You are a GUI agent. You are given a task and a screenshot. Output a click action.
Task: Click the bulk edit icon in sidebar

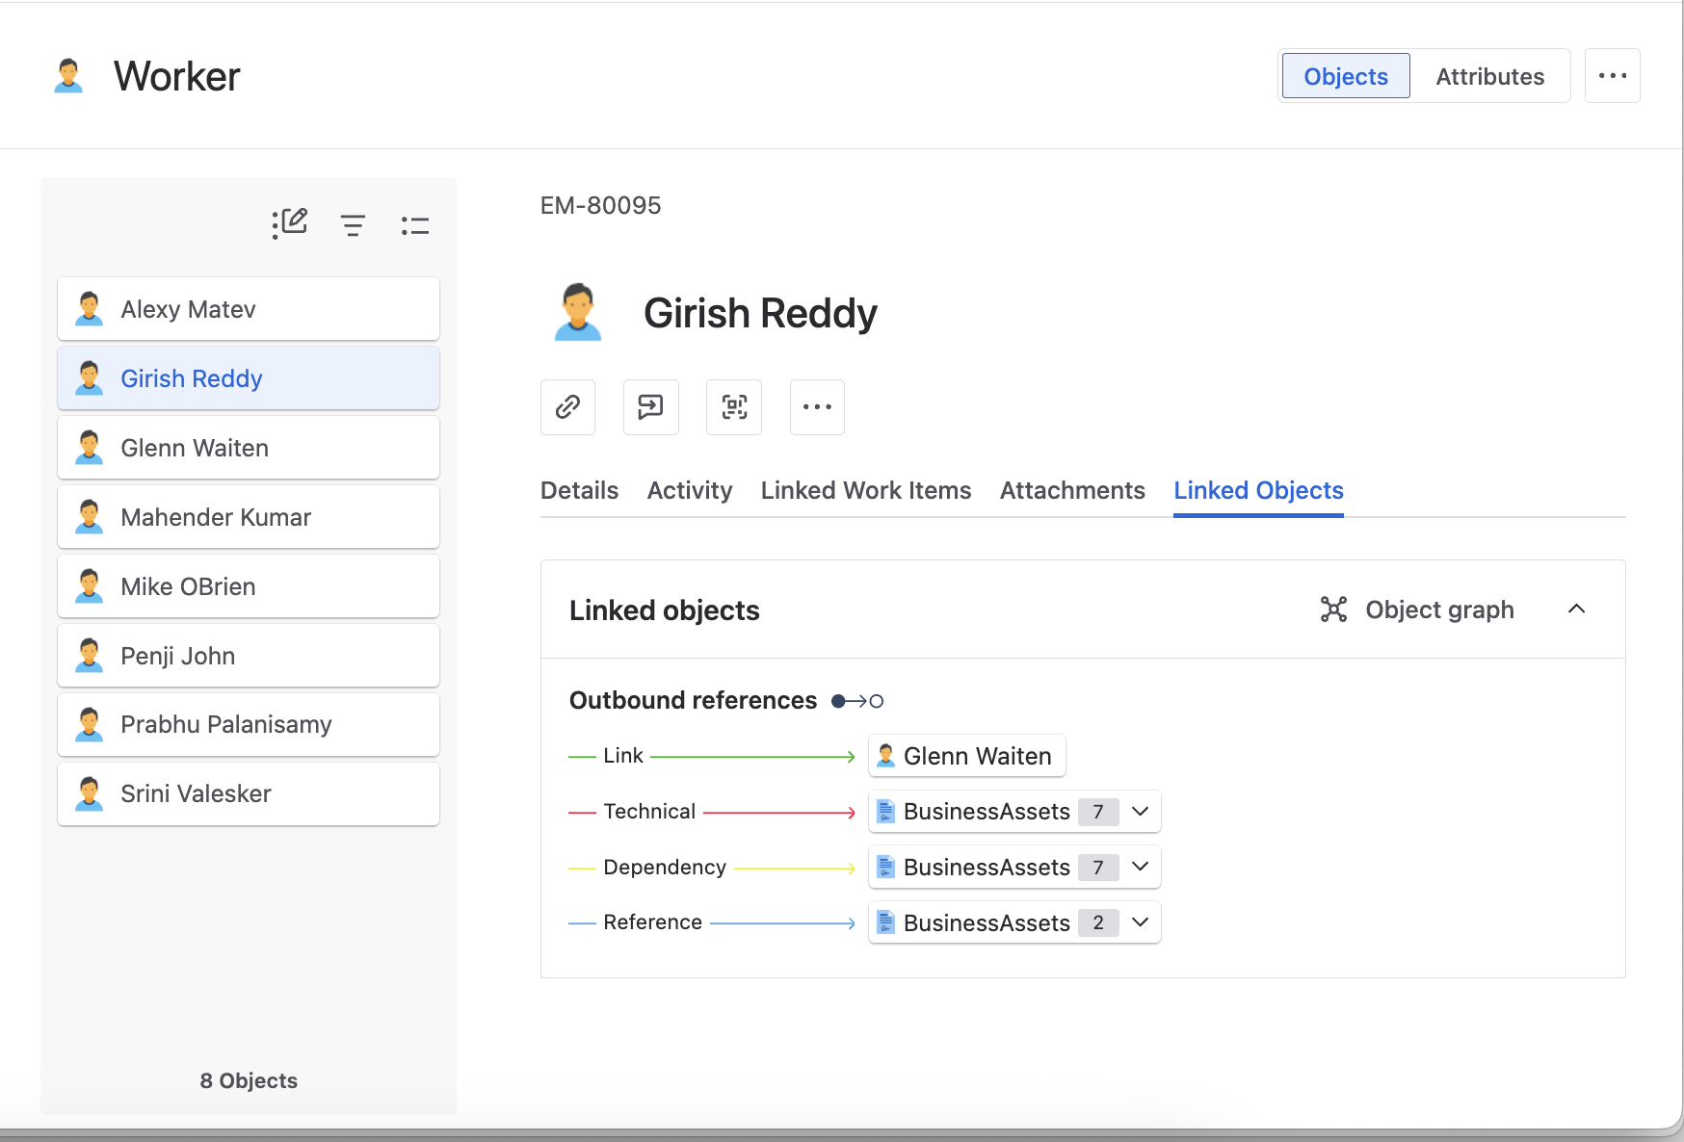click(289, 224)
